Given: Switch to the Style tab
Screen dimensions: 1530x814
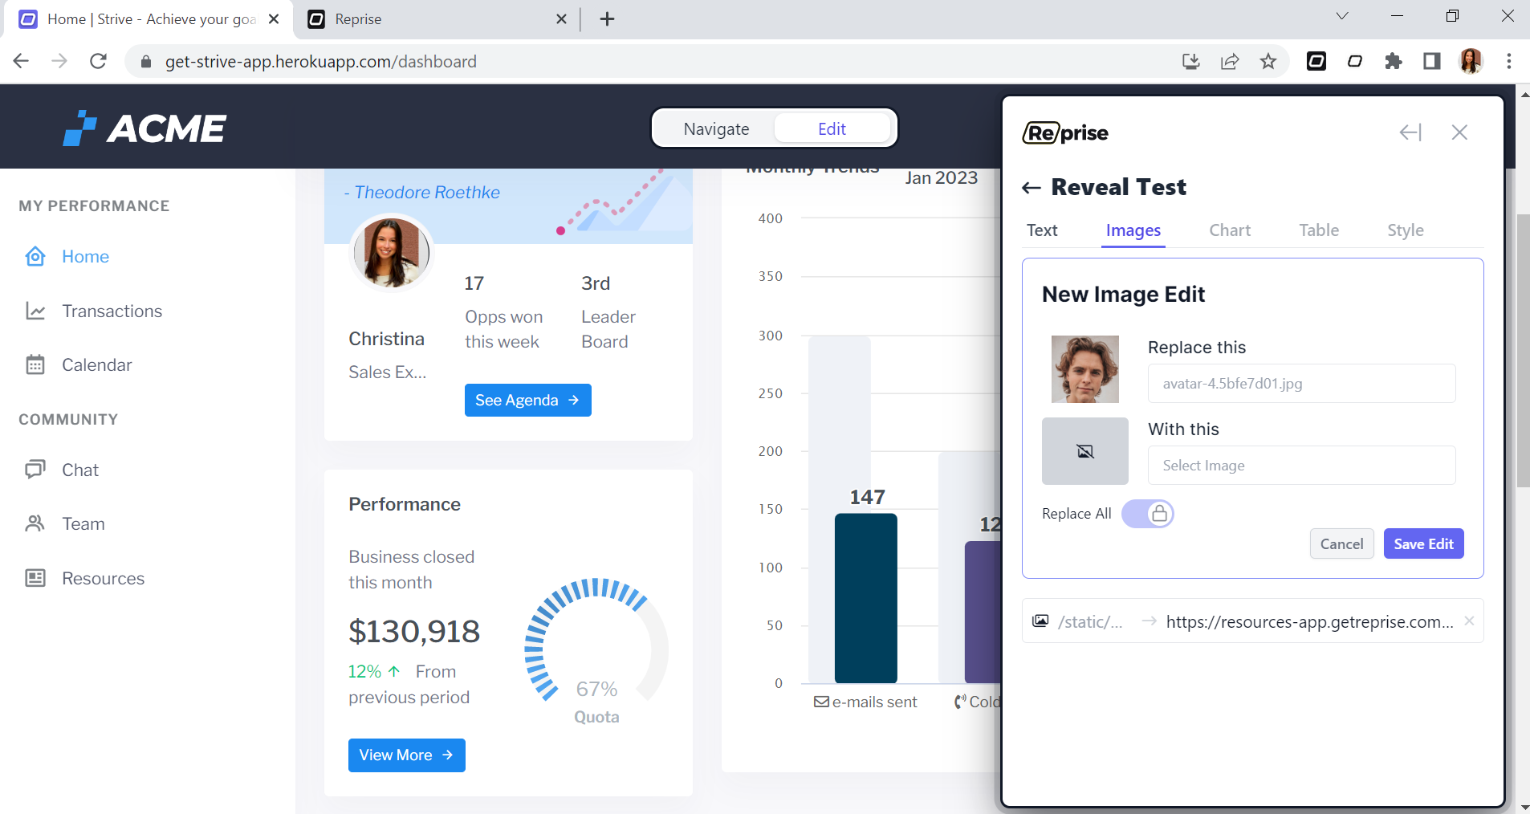Looking at the screenshot, I should click(x=1405, y=230).
